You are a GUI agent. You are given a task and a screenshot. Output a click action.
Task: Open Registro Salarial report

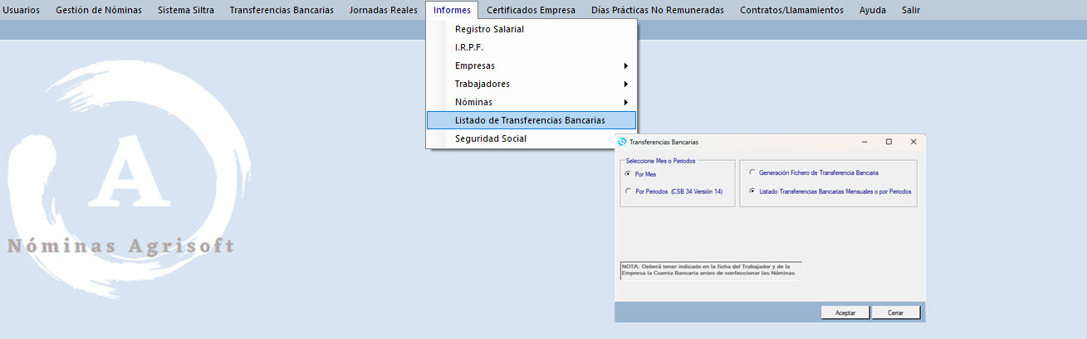click(489, 29)
